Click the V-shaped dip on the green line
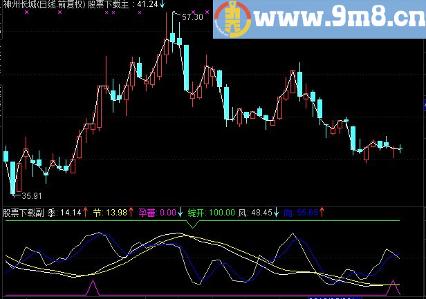Viewport: 426px width, 299px height. [193, 224]
